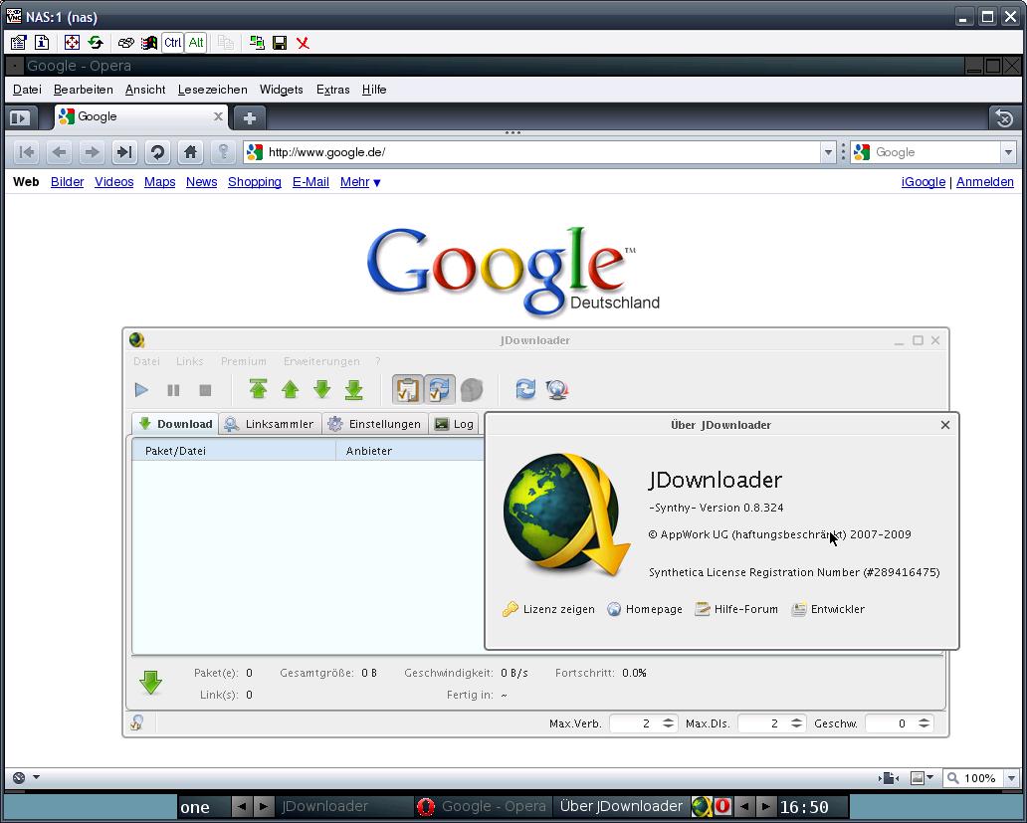Image resolution: width=1027 pixels, height=823 pixels.
Task: Open closed tabs trash icon in Opera
Action: point(1003,117)
